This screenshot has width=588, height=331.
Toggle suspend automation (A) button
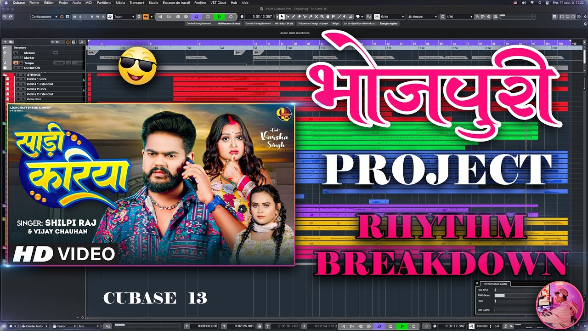pos(103,17)
